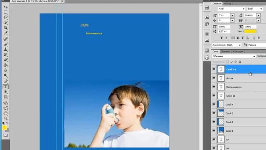This screenshot has height=150, width=266.
Task: Select the 3D Rotate tool
Action: tap(5, 103)
